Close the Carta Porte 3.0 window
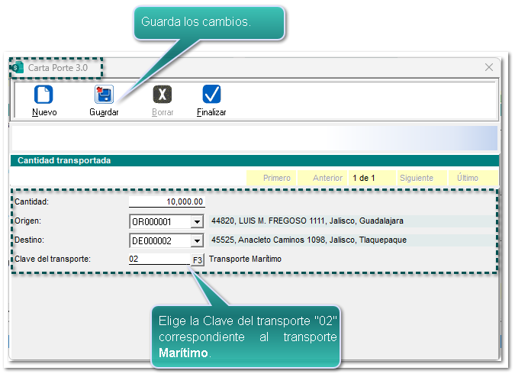The image size is (515, 377). tap(489, 67)
